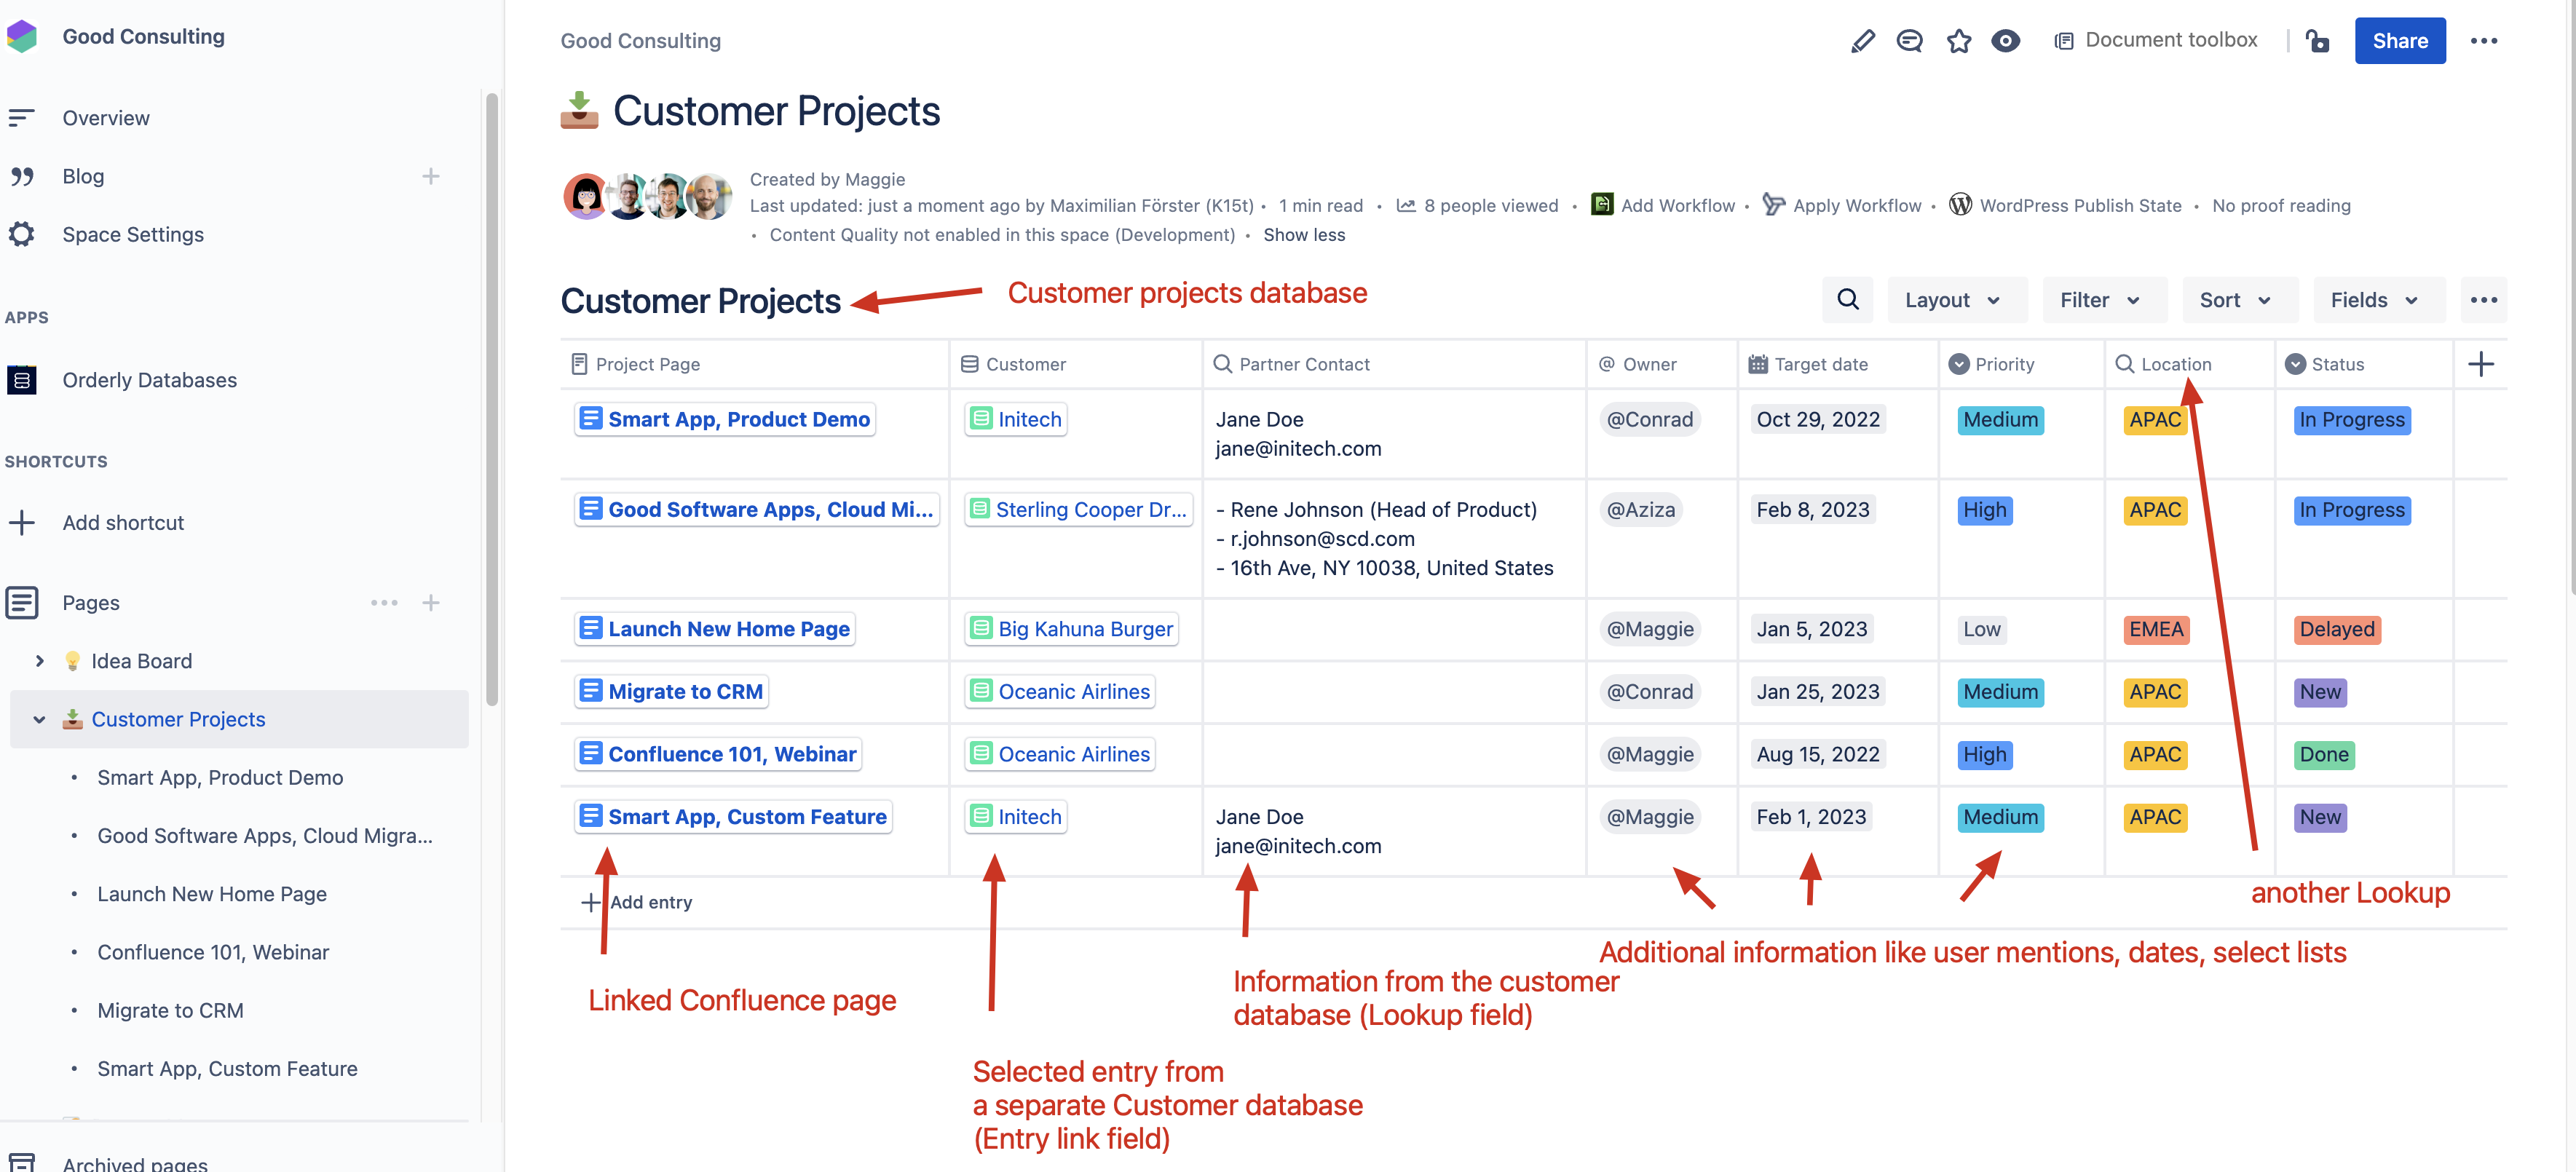Viewport: 2576px width, 1172px height.
Task: Click Add entry below the table
Action: click(637, 902)
